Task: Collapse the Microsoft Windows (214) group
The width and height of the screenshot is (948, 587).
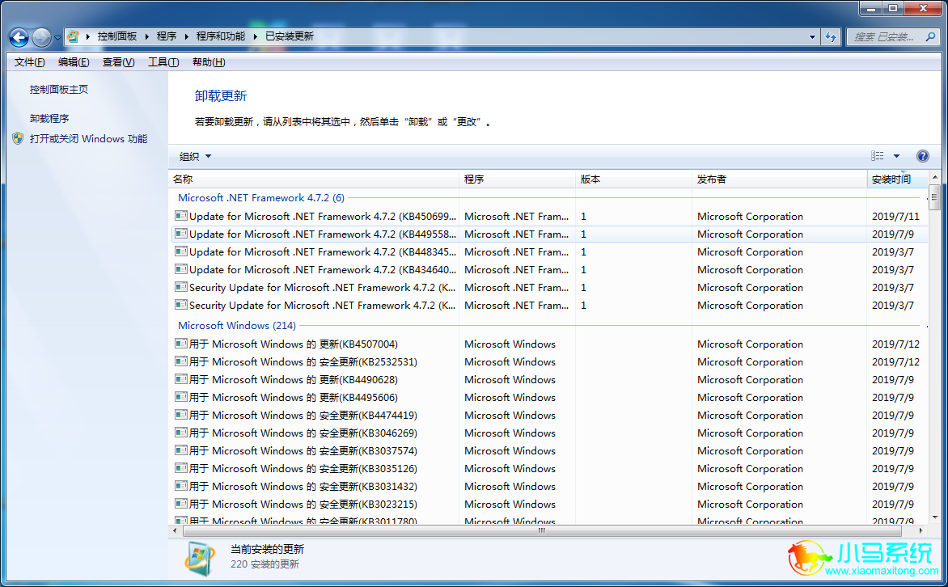Action: click(x=237, y=325)
